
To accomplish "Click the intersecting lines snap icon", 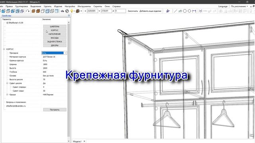I will tap(200, 11).
